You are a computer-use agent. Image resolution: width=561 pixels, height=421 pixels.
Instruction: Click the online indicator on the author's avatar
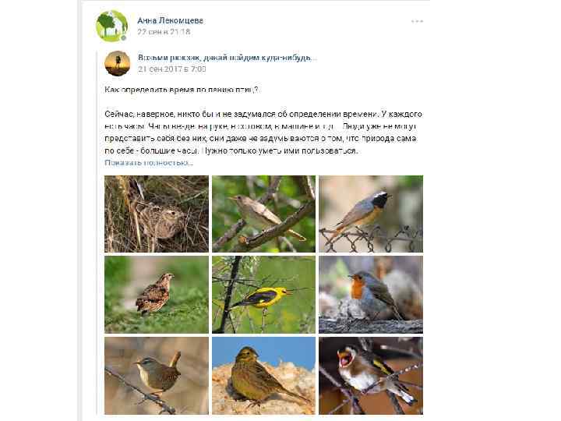[123, 37]
